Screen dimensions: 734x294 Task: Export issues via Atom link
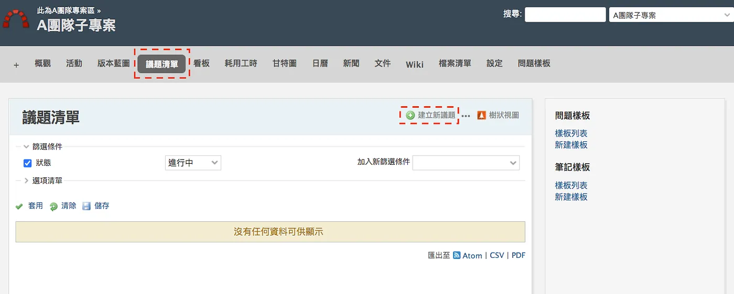[x=472, y=255]
